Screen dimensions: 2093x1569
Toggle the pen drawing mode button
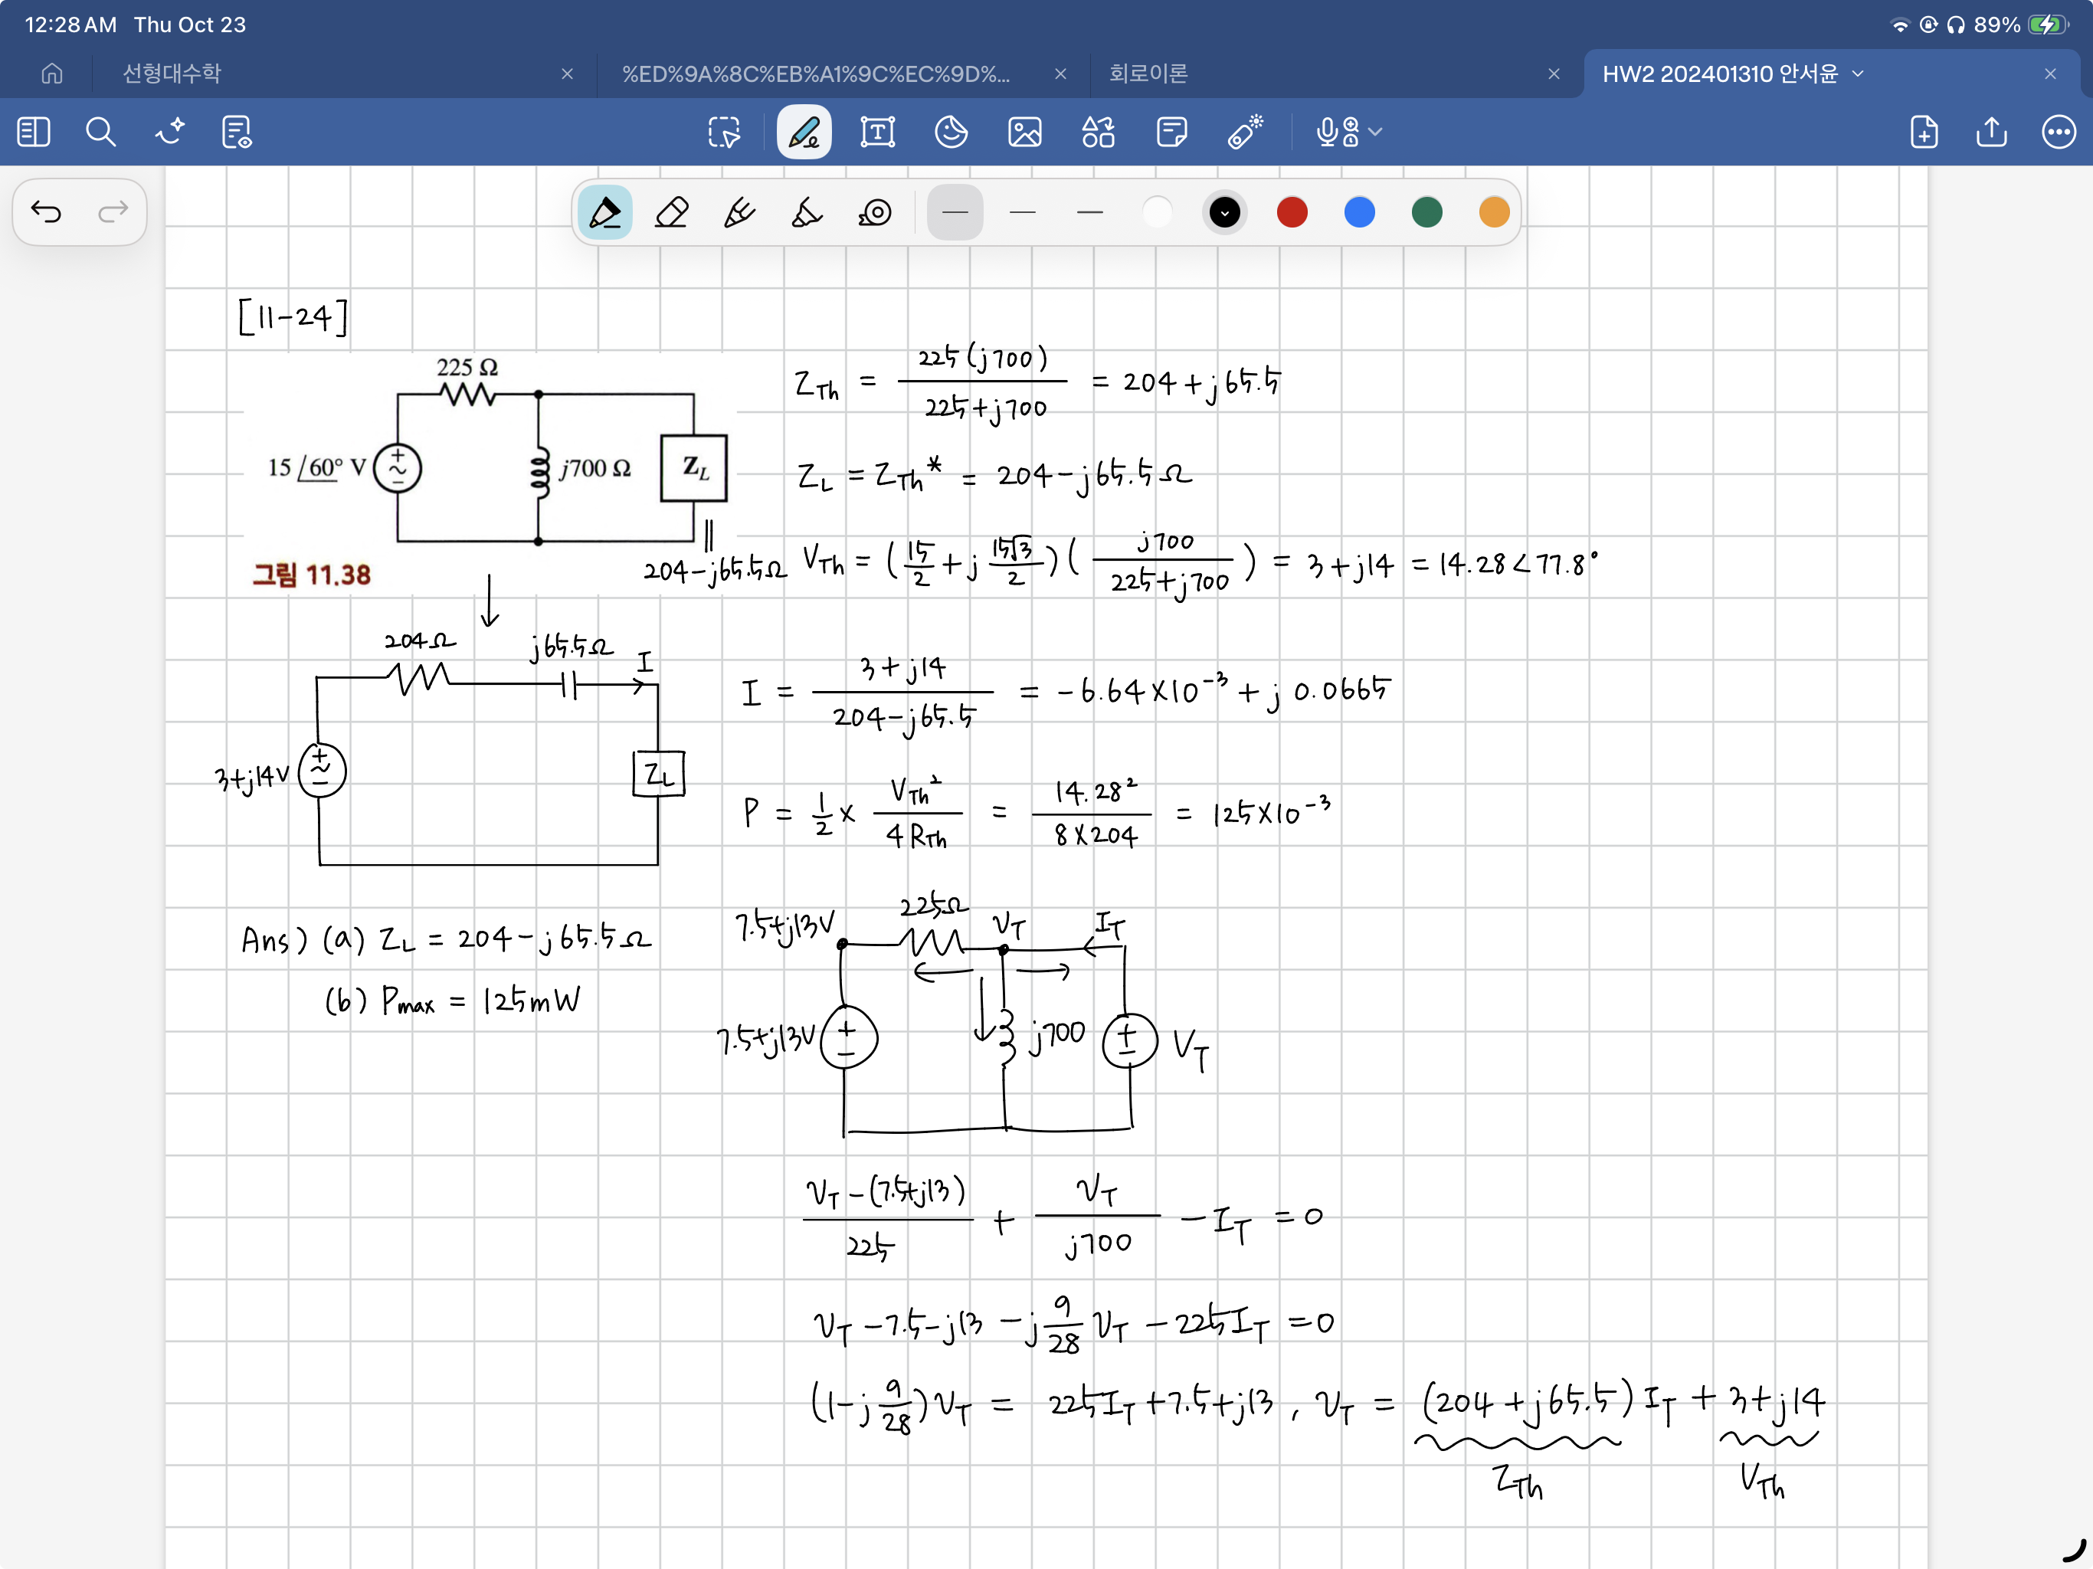(x=804, y=132)
